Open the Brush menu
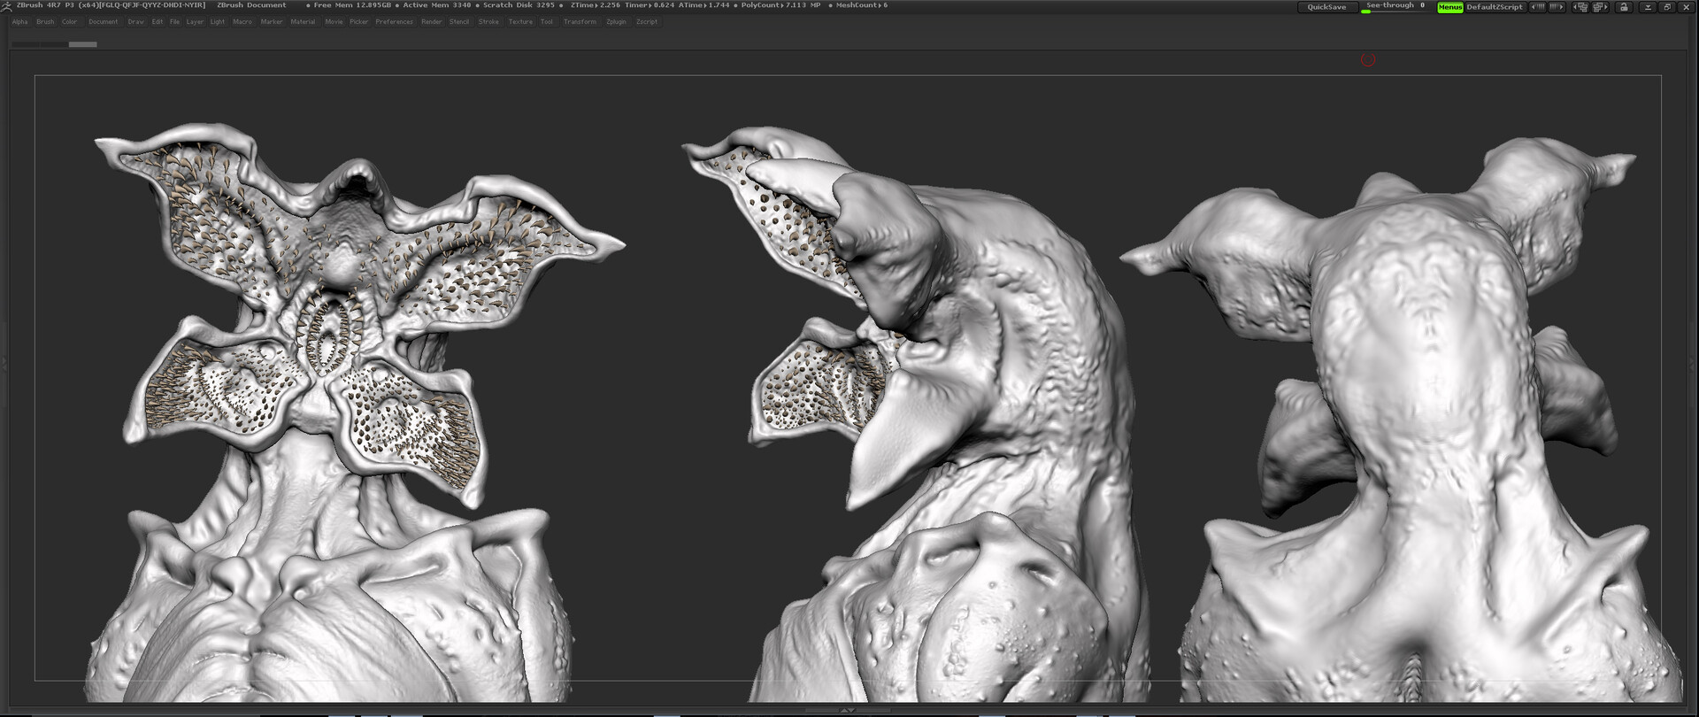The height and width of the screenshot is (717, 1699). 45,22
